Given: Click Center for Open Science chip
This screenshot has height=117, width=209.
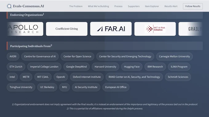Looking at the screenshot, I should [x=77, y=56].
